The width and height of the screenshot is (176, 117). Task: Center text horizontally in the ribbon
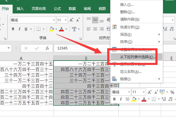pyautogui.click(x=95, y=29)
